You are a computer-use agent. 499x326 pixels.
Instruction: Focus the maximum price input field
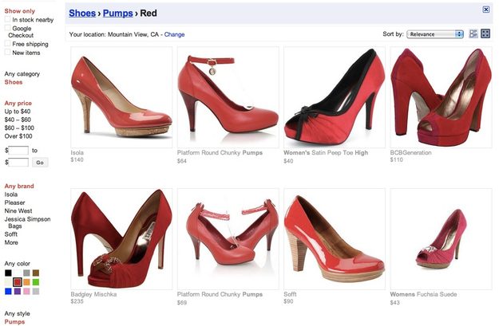pyautogui.click(x=18, y=163)
